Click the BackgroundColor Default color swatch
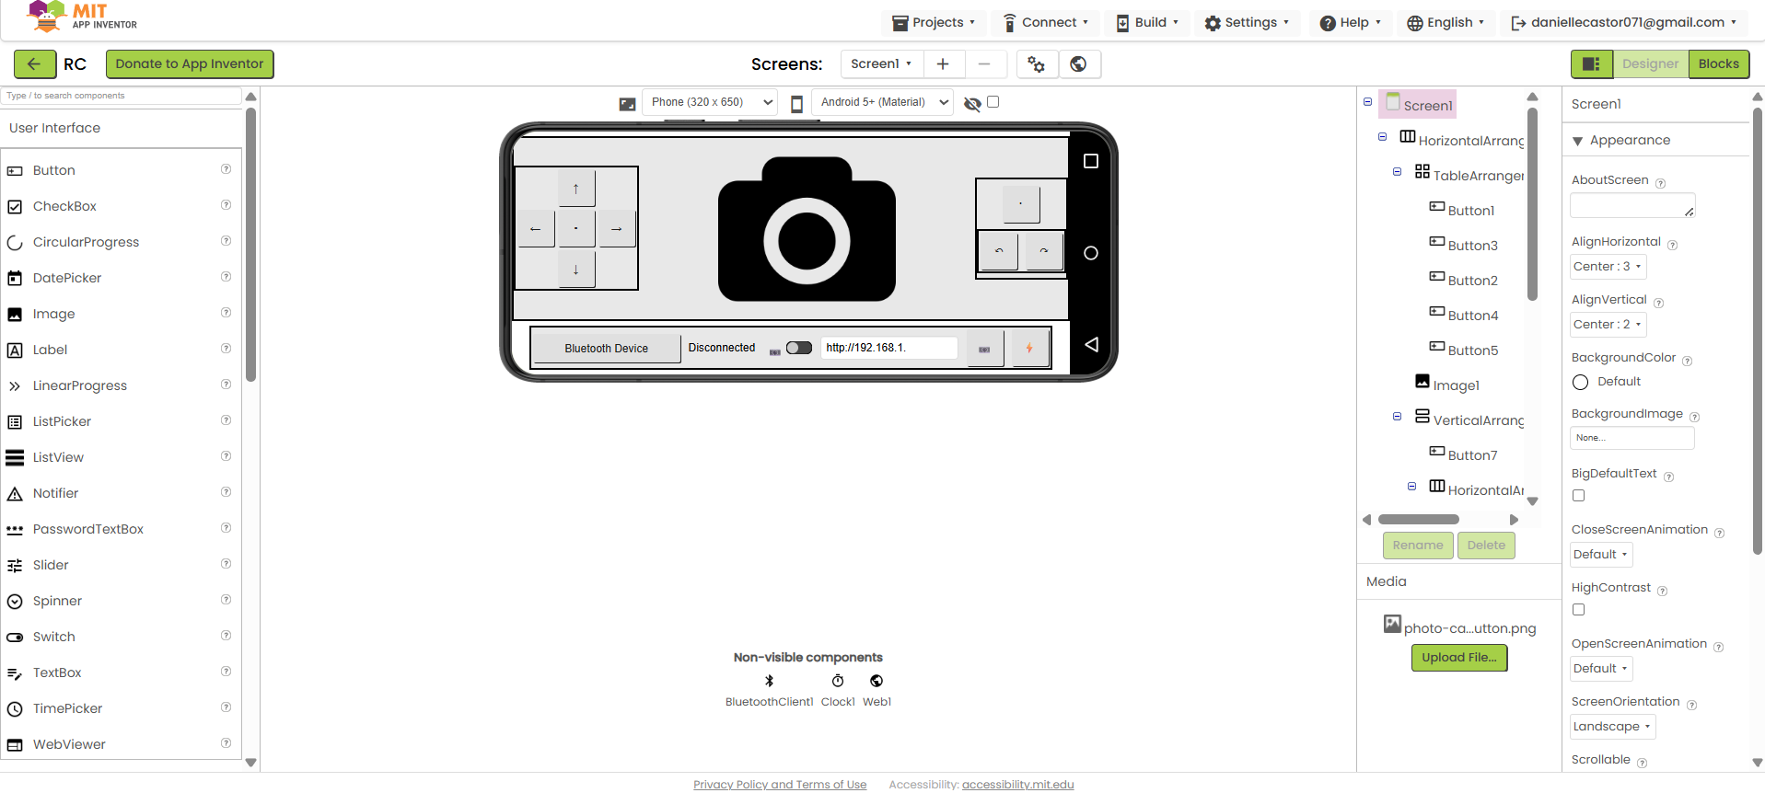The width and height of the screenshot is (1765, 793). tap(1581, 382)
